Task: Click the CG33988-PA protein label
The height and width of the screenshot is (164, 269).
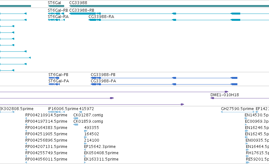Action: click(x=103, y=81)
